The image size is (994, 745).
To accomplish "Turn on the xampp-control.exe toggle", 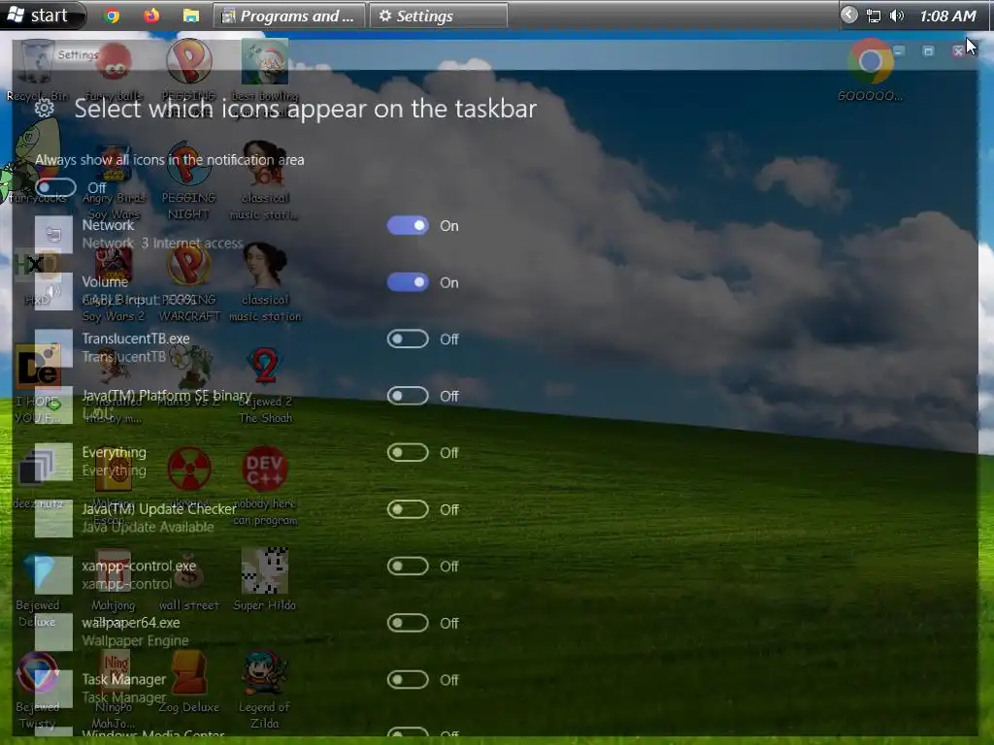I will coord(408,566).
